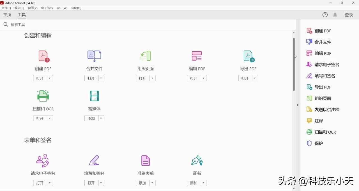The height and width of the screenshot is (191, 359).
Task: Open the 帮助(H) menu
Action: point(76,8)
